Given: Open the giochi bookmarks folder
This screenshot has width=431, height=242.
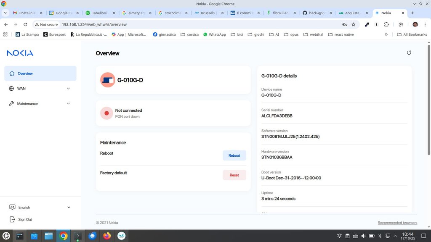Looking at the screenshot, I should pos(256,34).
